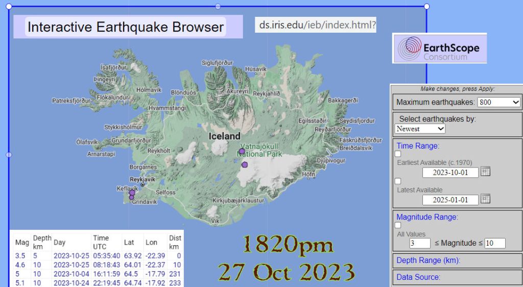Open the Maximum earthquakes dropdown
This screenshot has width=523, height=287.
[498, 102]
